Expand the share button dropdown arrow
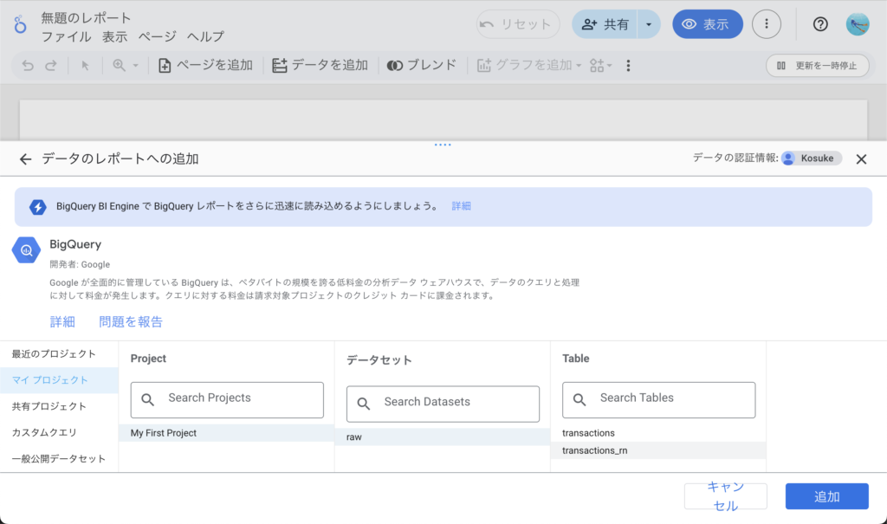This screenshot has width=887, height=524. (x=649, y=24)
